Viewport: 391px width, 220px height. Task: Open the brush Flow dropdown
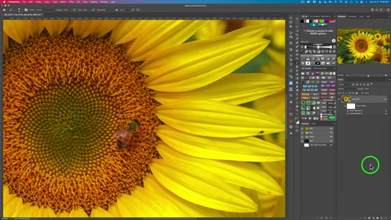(x=86, y=10)
